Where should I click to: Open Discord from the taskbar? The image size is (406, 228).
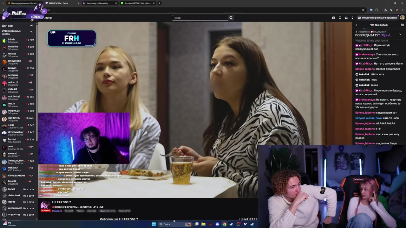point(217,224)
